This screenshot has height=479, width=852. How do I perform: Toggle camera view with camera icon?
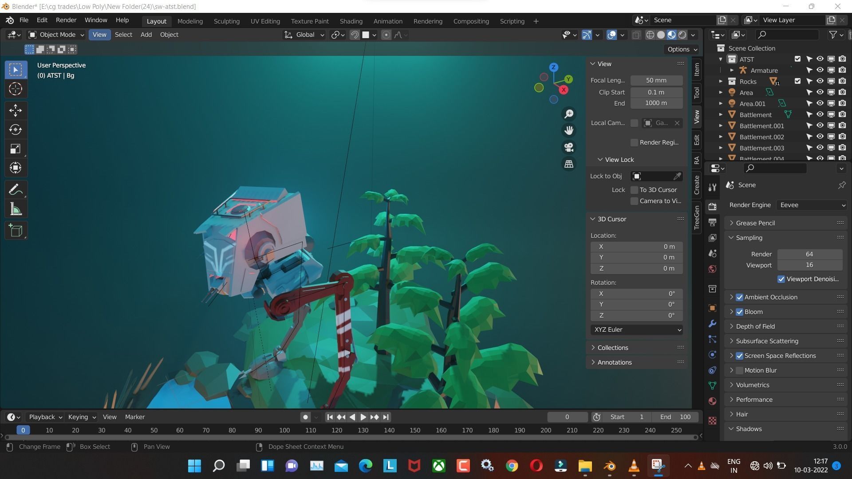coord(569,147)
